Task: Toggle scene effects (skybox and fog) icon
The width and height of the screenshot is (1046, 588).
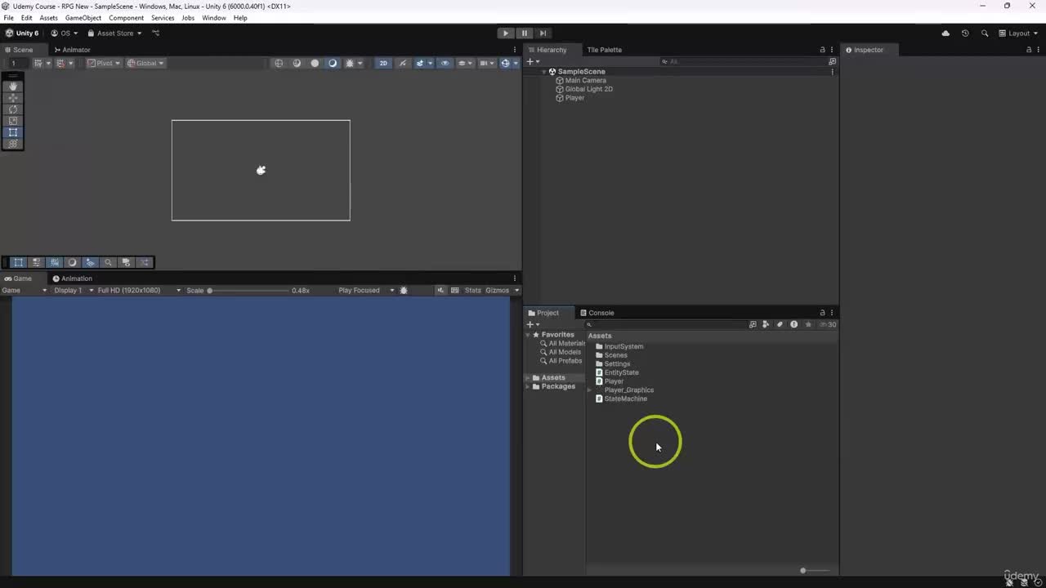Action: pyautogui.click(x=422, y=63)
